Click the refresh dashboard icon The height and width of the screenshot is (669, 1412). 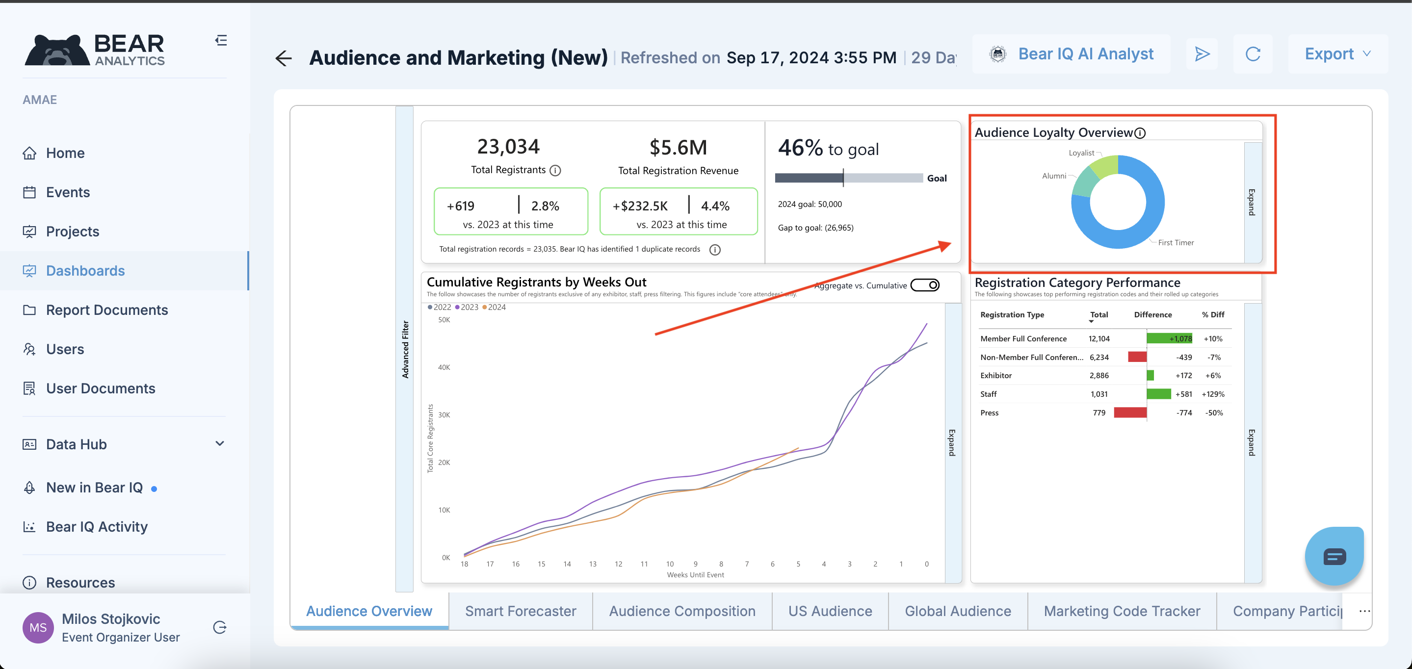1253,53
